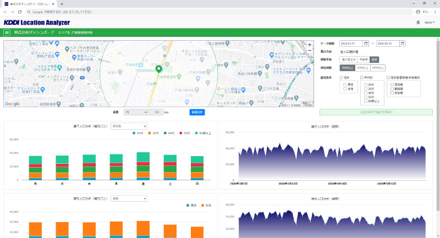Screen dimensions: 440x238
Task: Click the FamilyMart marker on map
Action: (x=309, y=70)
